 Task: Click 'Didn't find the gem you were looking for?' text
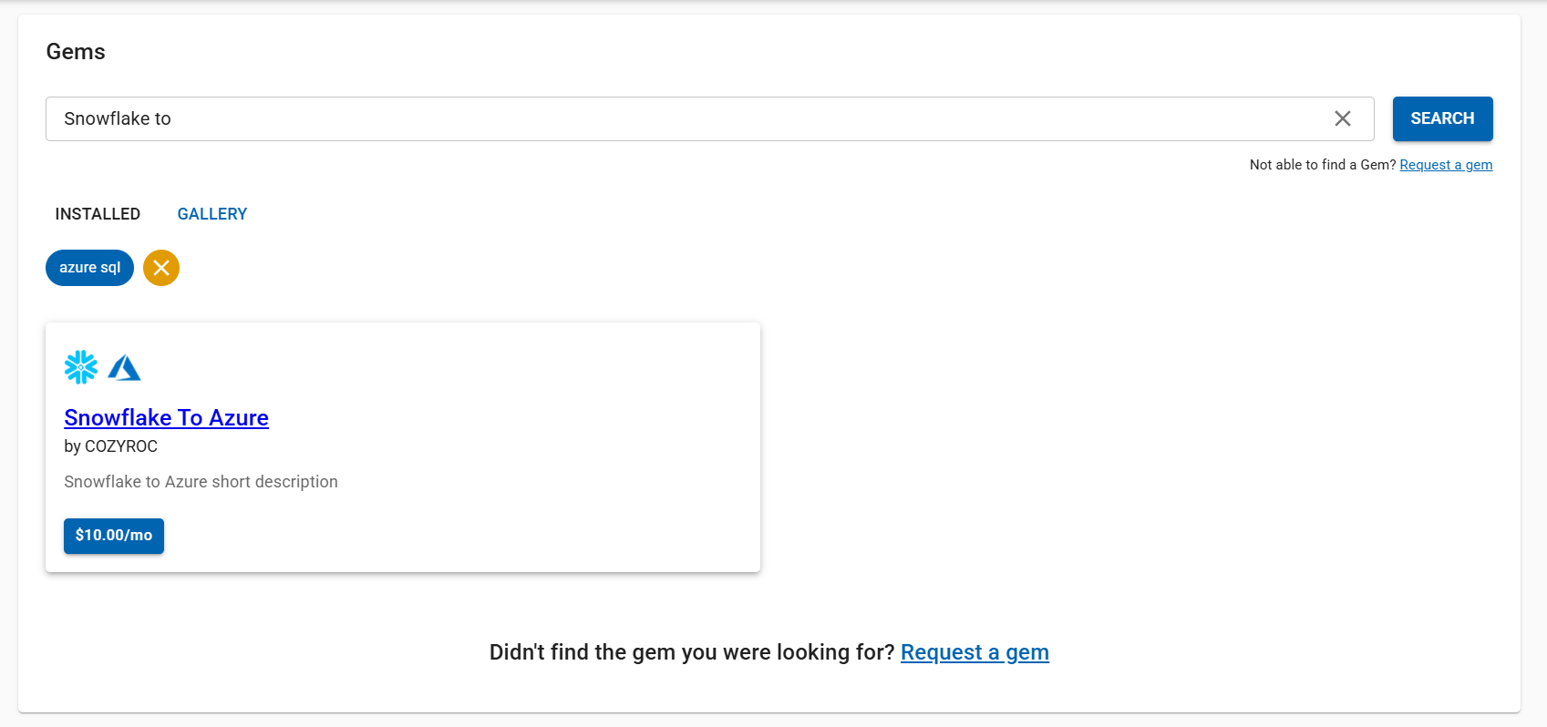point(691,652)
